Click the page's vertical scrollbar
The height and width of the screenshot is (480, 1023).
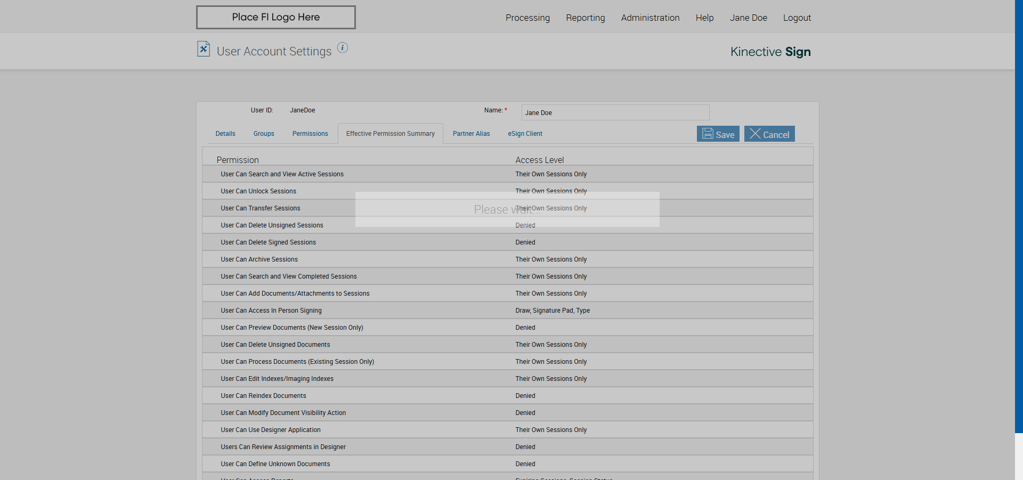(1019, 213)
